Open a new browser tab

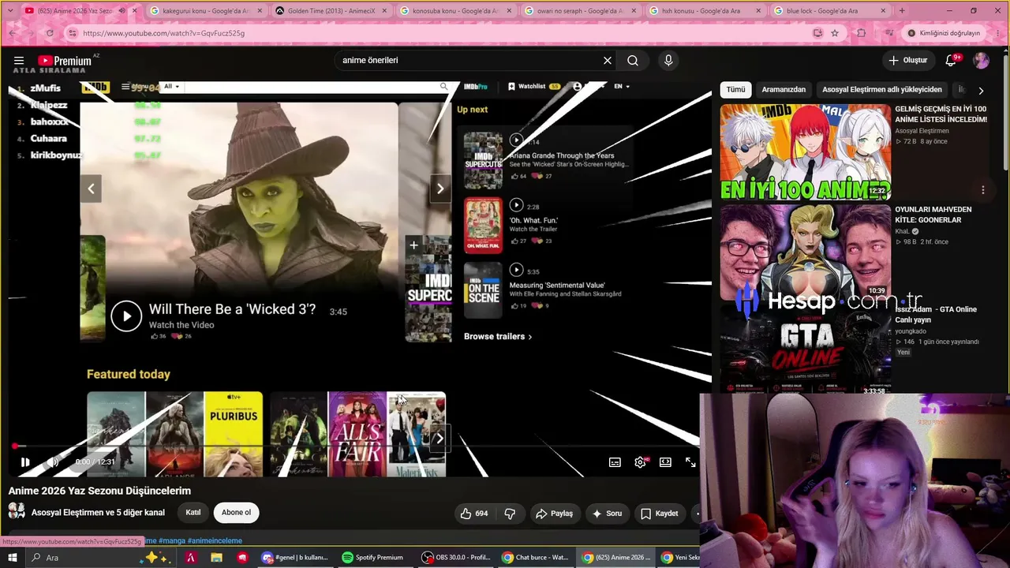pos(902,11)
